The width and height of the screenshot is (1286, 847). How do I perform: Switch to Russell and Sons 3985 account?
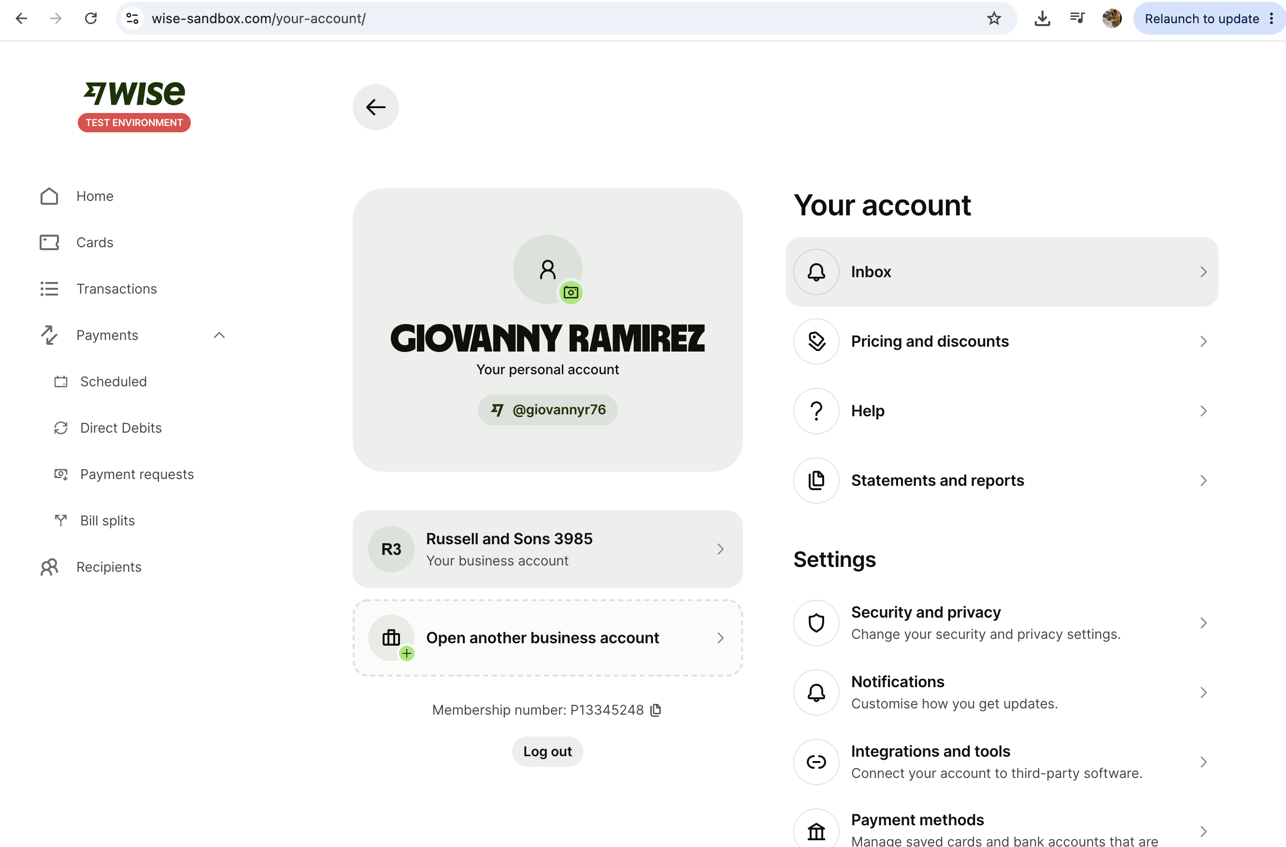547,550
